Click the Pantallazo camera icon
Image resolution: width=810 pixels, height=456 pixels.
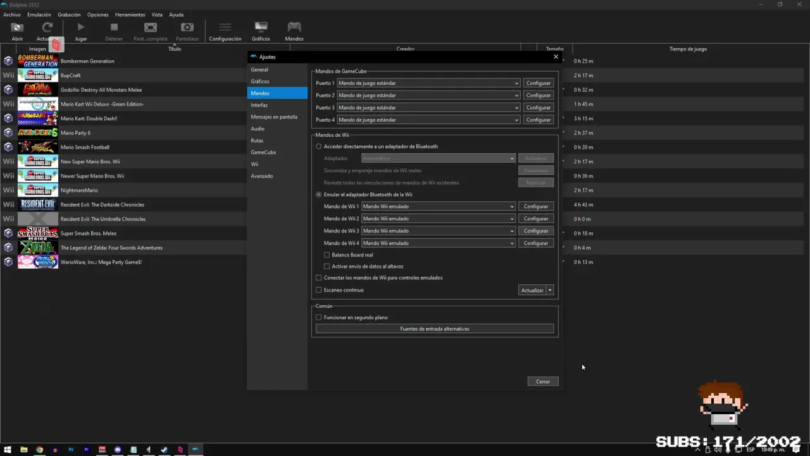[x=187, y=27]
